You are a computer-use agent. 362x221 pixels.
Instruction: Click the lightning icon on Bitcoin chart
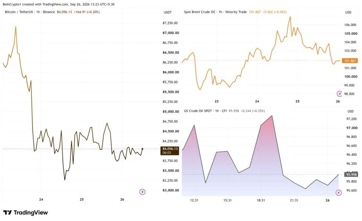coord(142,192)
